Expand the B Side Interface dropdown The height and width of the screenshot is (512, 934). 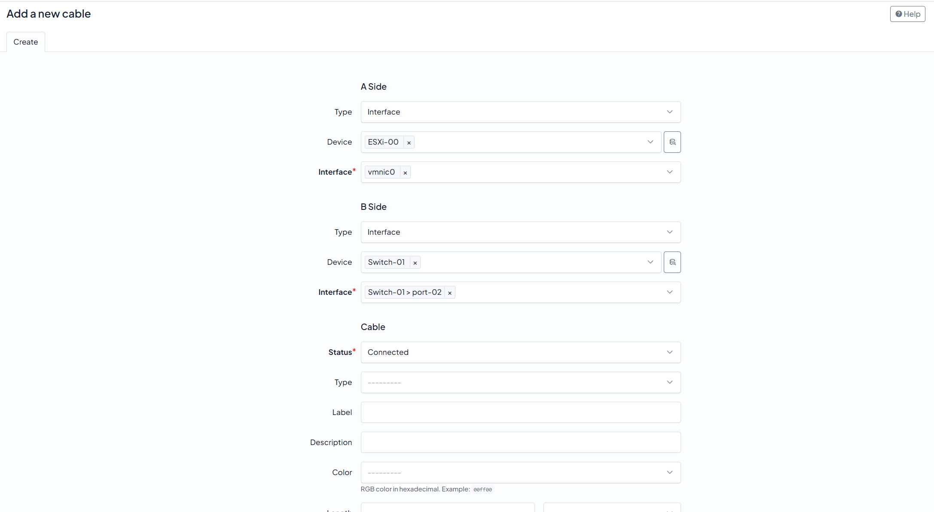click(669, 292)
